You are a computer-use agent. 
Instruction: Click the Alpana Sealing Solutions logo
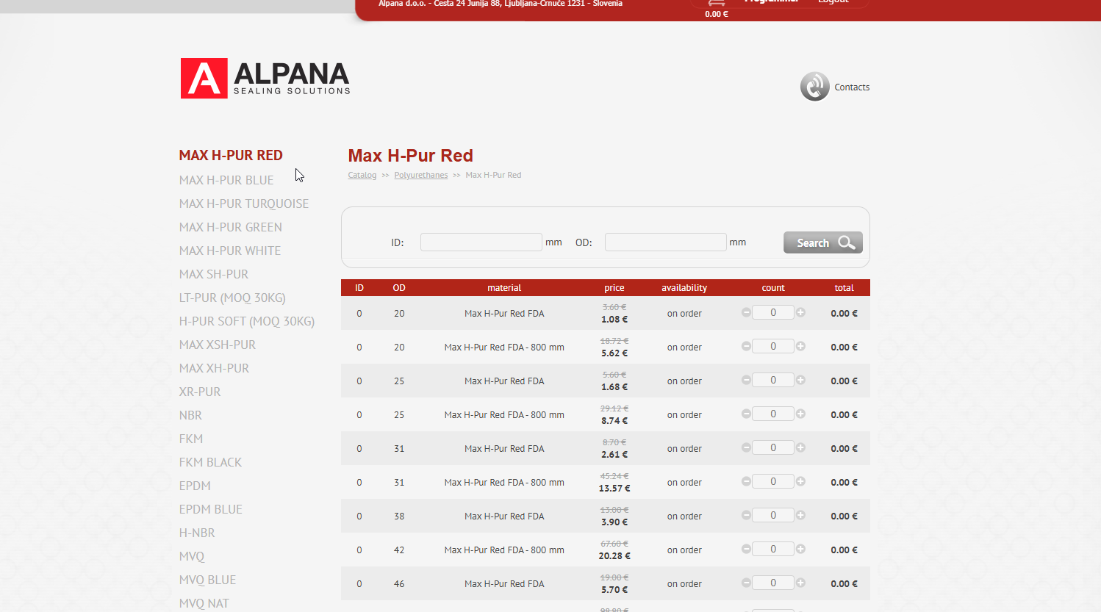point(265,78)
